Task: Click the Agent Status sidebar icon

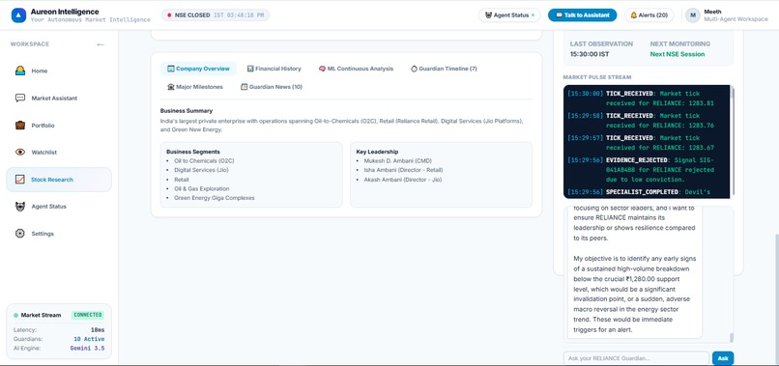Action: click(20, 206)
